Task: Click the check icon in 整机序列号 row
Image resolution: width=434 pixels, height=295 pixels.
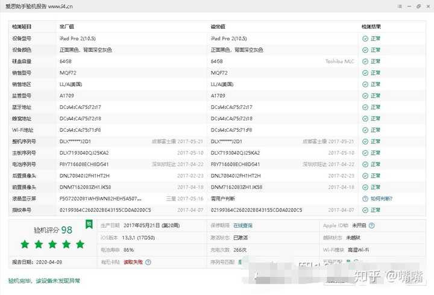Action: pos(365,141)
